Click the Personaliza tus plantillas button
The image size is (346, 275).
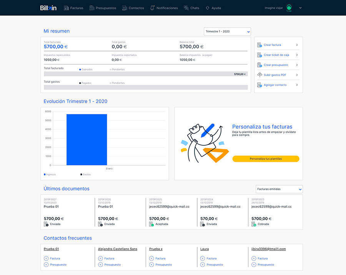coord(266,158)
